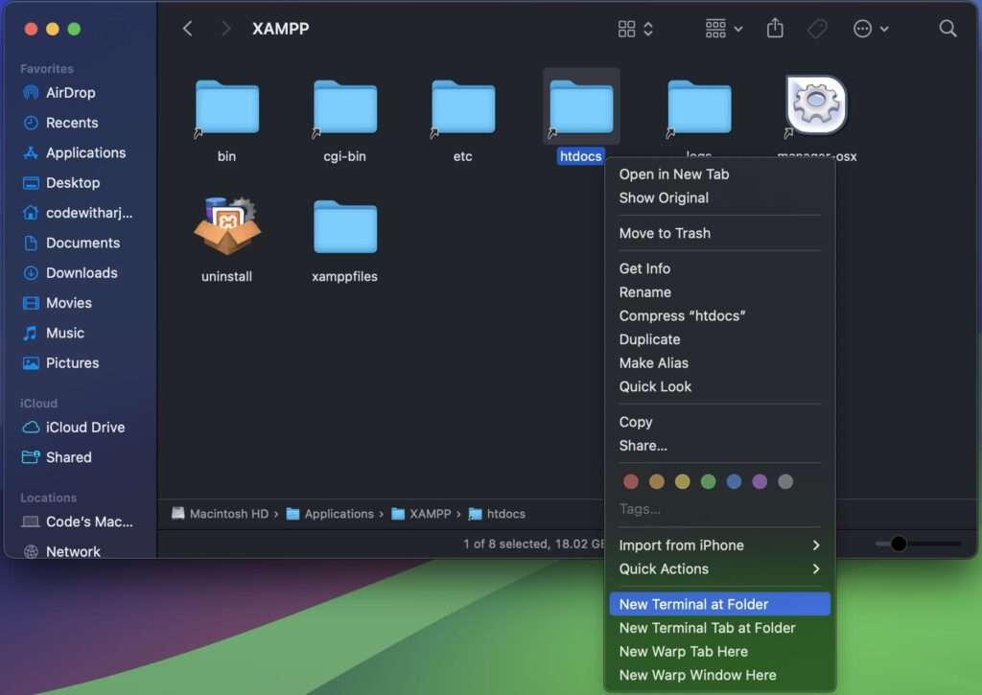Open Pictures in the sidebar
Screen dimensions: 982x695
(72, 363)
